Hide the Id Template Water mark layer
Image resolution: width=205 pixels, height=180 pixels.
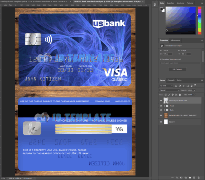pos(161,101)
